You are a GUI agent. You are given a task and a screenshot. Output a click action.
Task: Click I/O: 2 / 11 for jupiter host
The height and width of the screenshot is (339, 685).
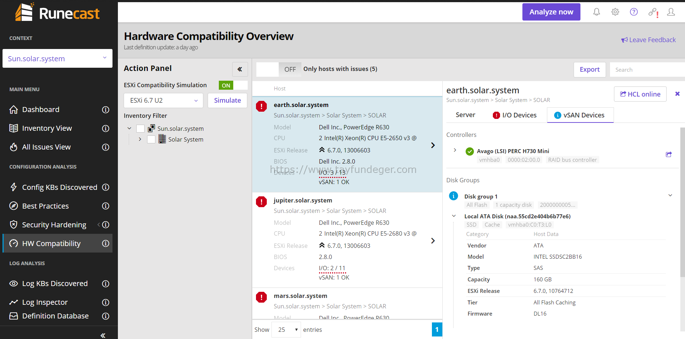click(x=332, y=268)
